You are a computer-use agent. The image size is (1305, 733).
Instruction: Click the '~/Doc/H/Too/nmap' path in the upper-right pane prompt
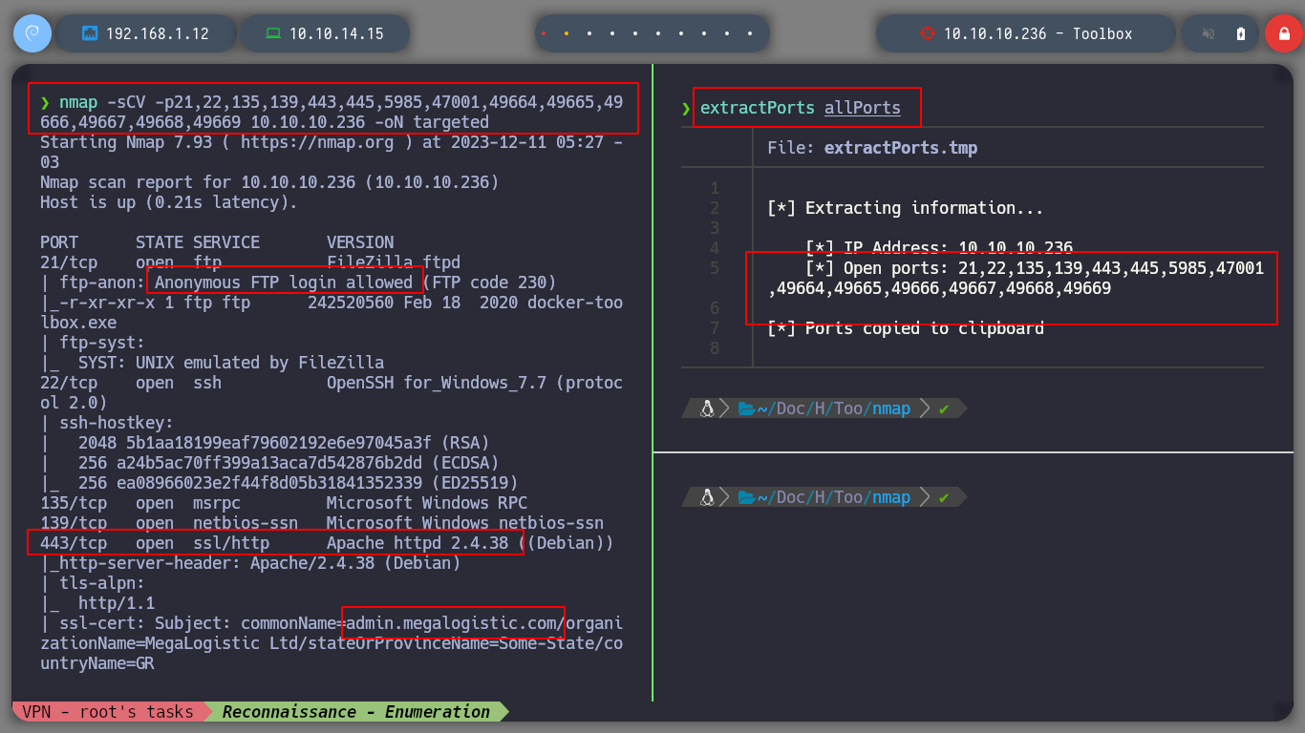click(833, 408)
